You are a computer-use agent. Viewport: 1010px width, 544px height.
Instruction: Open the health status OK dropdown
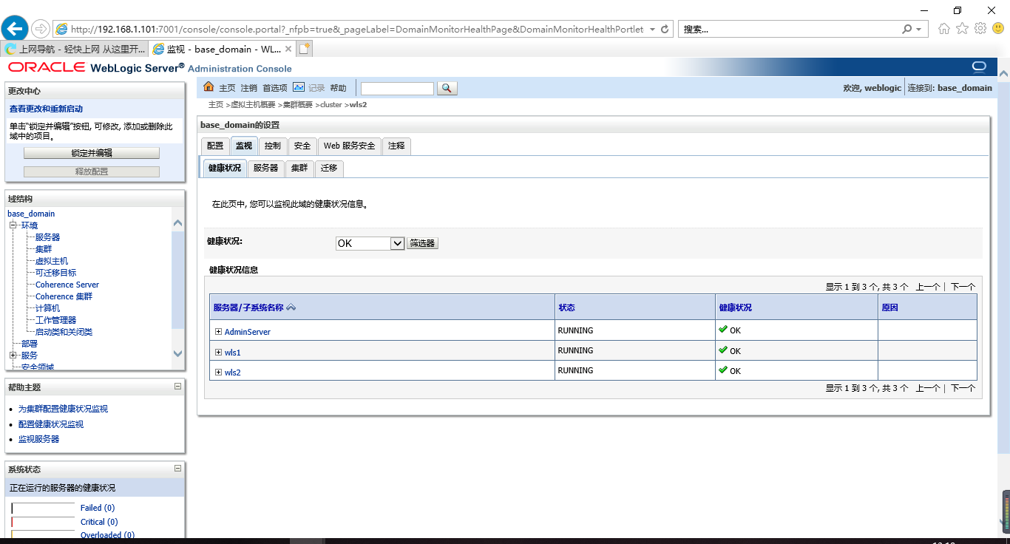[x=370, y=243]
